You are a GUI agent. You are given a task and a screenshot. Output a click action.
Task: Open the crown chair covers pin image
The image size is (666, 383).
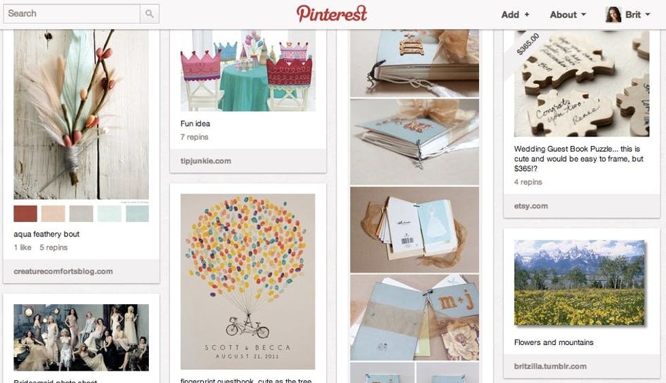click(248, 71)
